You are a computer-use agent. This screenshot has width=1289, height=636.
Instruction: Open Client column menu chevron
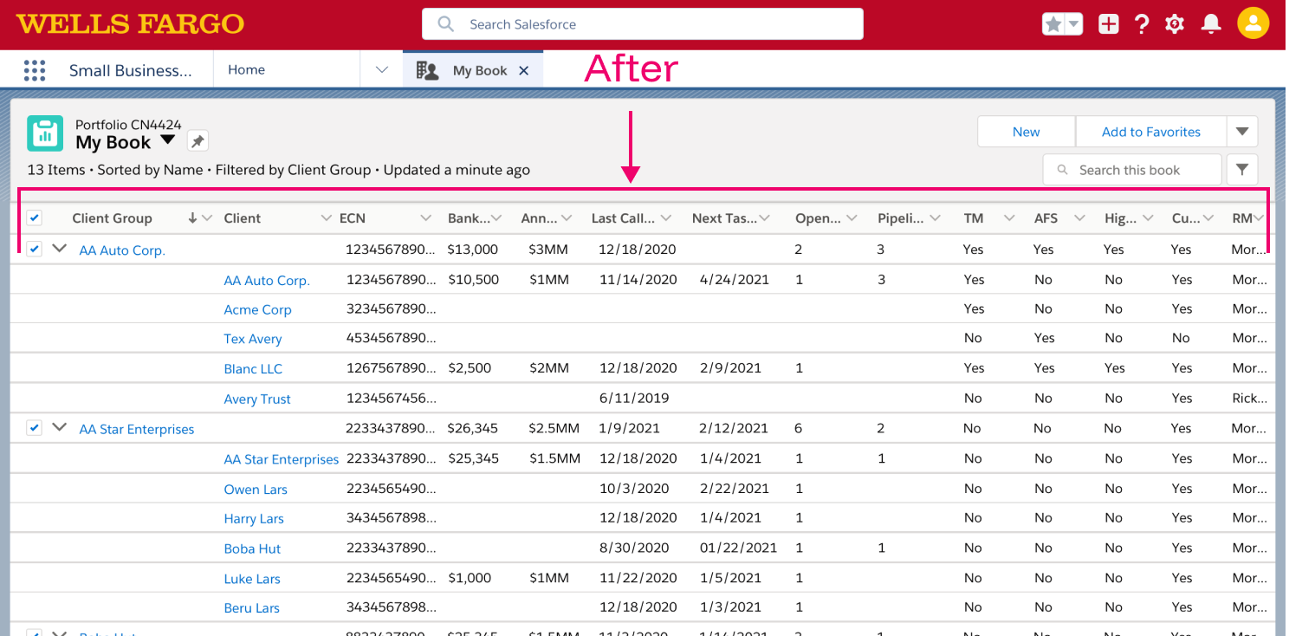pyautogui.click(x=326, y=218)
